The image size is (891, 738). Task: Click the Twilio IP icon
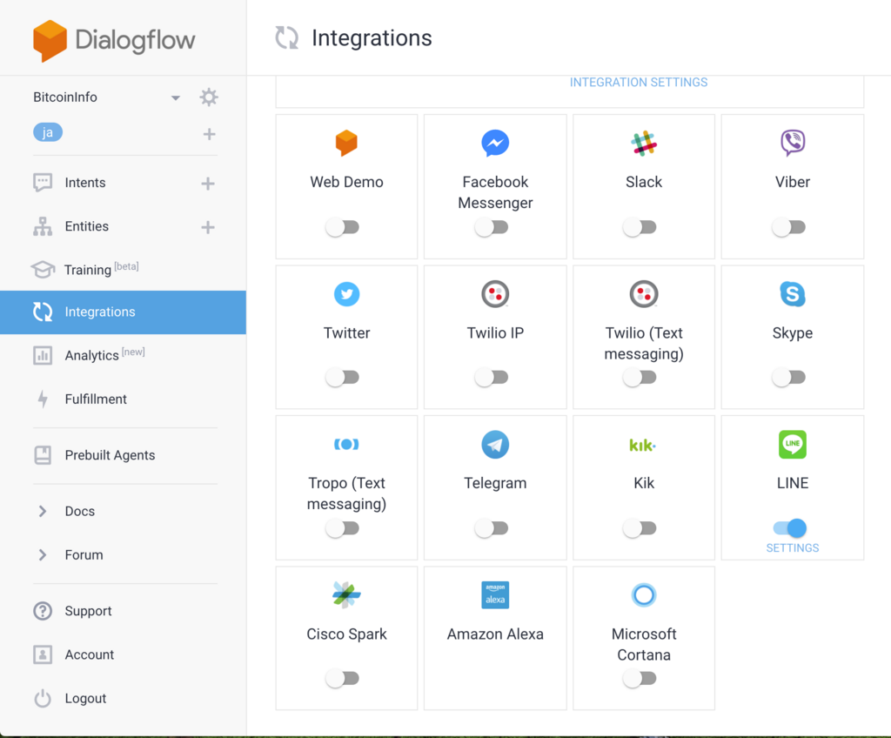point(495,294)
